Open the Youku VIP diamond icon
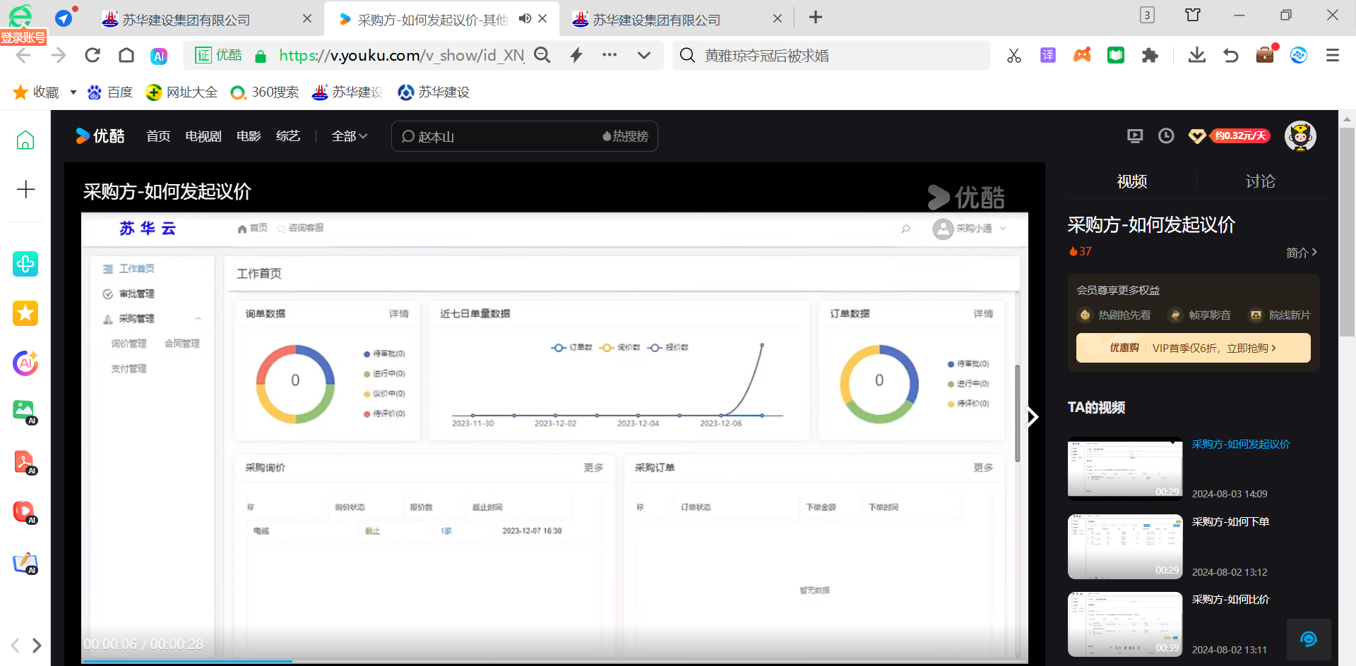Screen dimensions: 1356x666 tap(1197, 136)
